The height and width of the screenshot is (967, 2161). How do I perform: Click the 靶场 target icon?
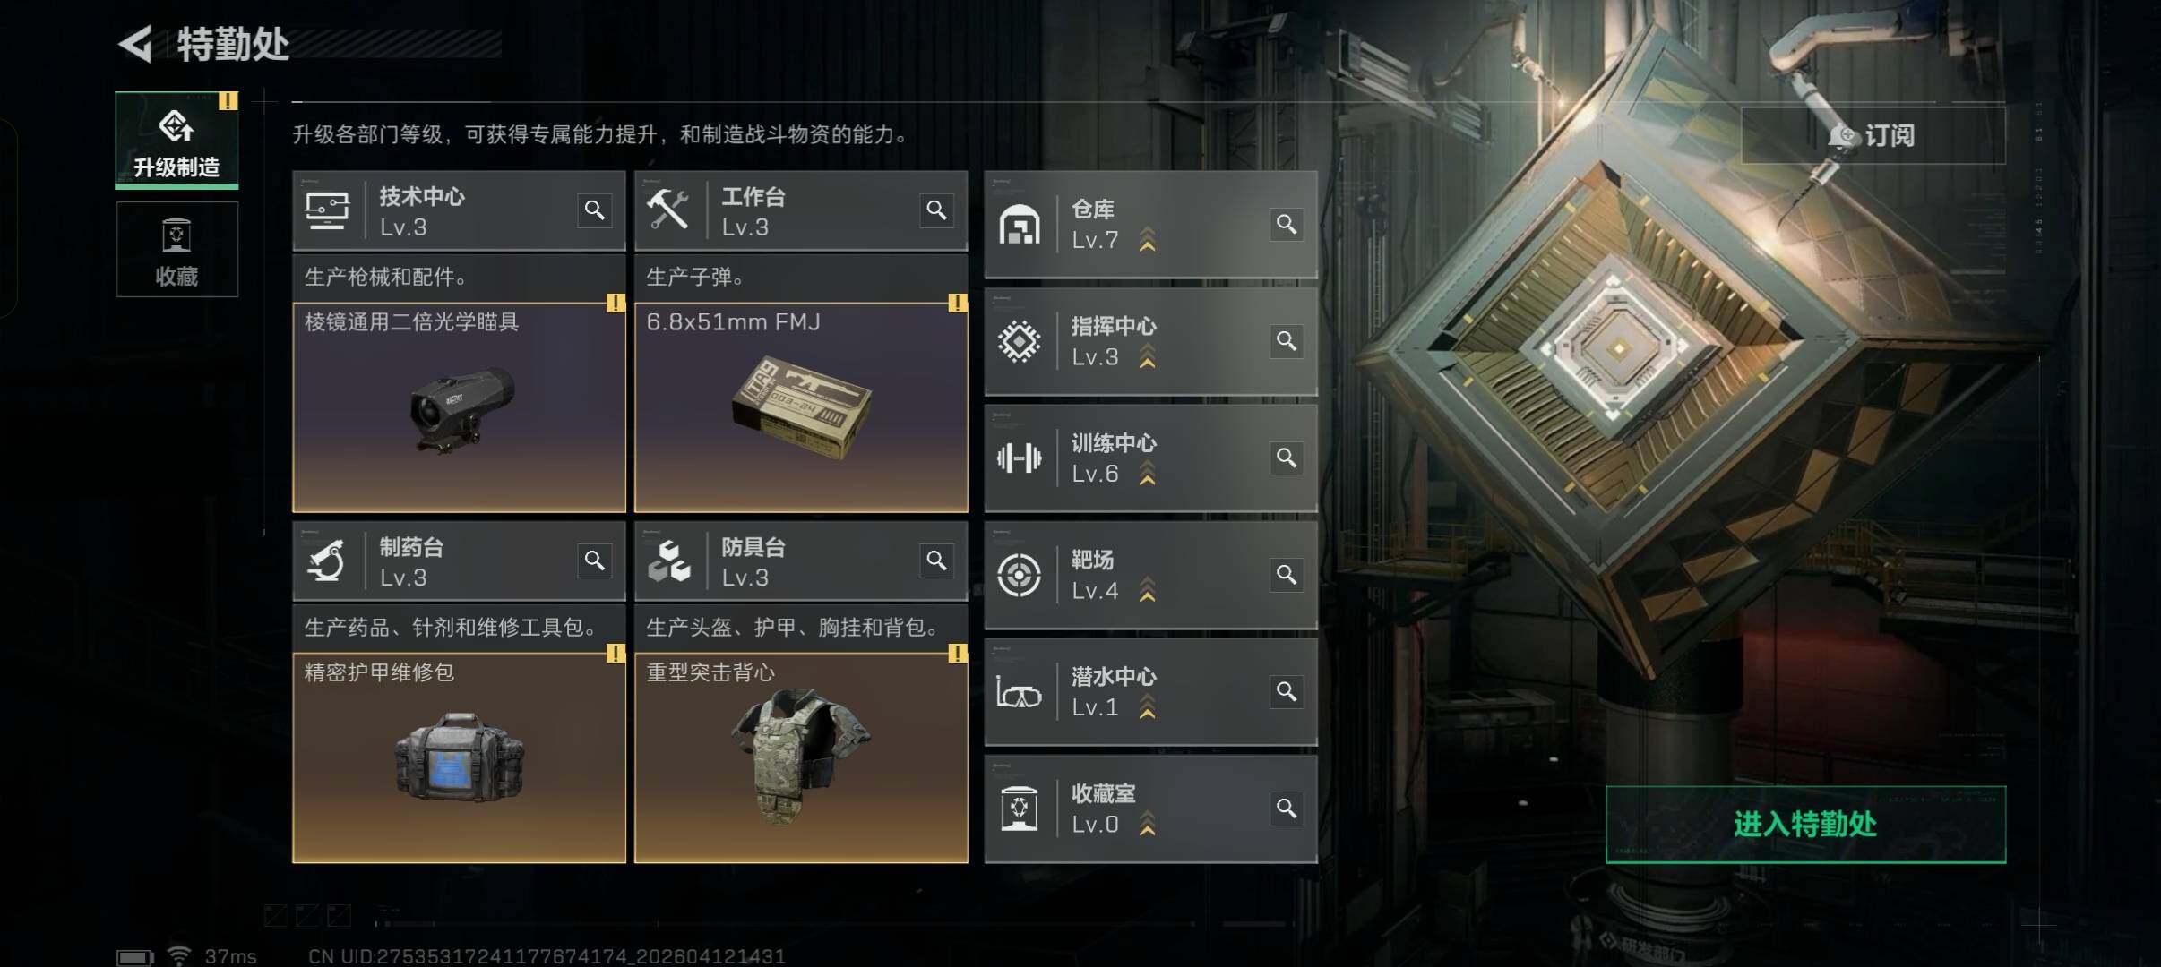coord(1020,575)
